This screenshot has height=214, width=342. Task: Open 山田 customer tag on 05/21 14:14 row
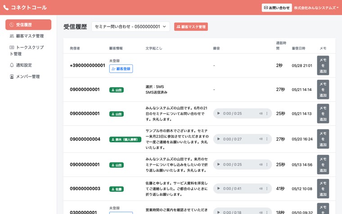point(117,90)
